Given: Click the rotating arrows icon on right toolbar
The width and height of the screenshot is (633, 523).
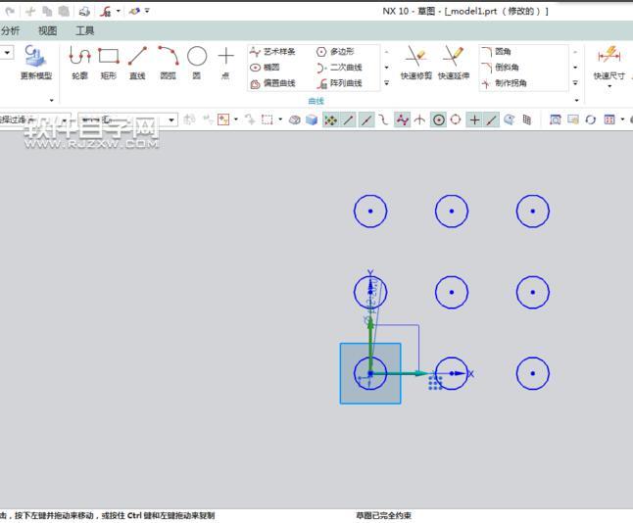Looking at the screenshot, I should pos(591,119).
